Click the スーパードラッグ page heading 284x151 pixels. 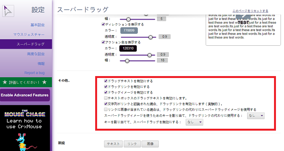point(83,10)
